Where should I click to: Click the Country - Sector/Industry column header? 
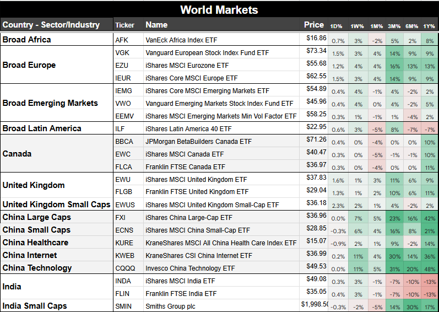(x=57, y=25)
